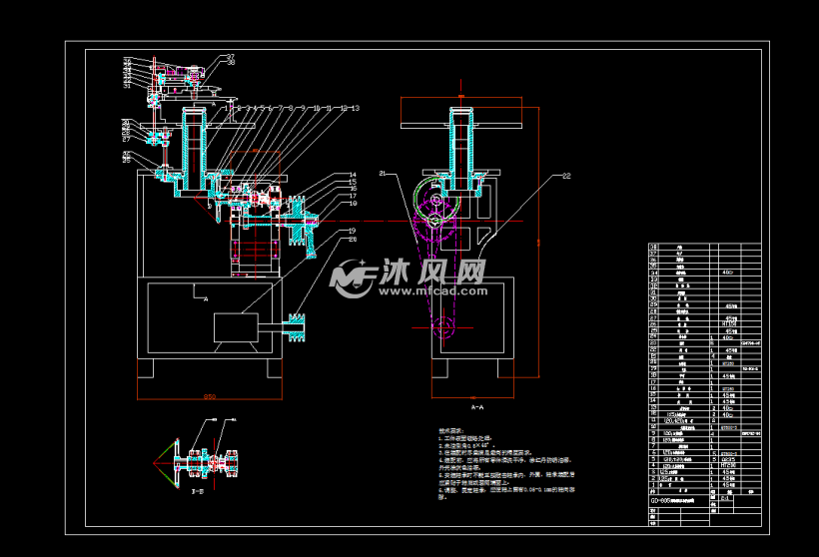Click the HT150 material cell in parts list
819x557 pixels.
(728, 323)
